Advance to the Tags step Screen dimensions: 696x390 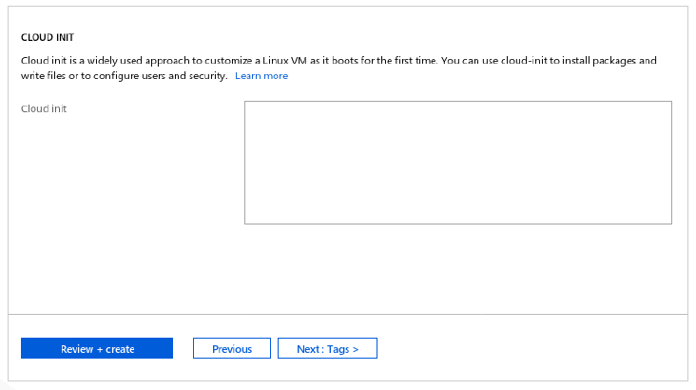[328, 348]
